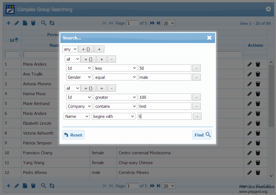Open rows-per-page dropdown showing 20 at top
Viewport: 276px width, 195px height.
click(169, 23)
